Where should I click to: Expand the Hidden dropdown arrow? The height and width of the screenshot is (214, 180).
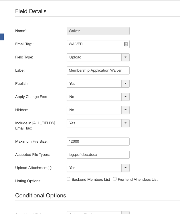tap(126, 110)
